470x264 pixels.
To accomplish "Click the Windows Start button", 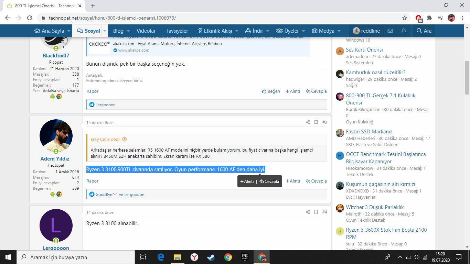I will pos(8,257).
